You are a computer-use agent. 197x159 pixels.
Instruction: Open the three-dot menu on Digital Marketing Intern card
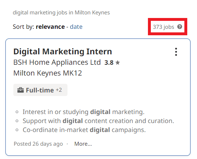pyautogui.click(x=176, y=52)
